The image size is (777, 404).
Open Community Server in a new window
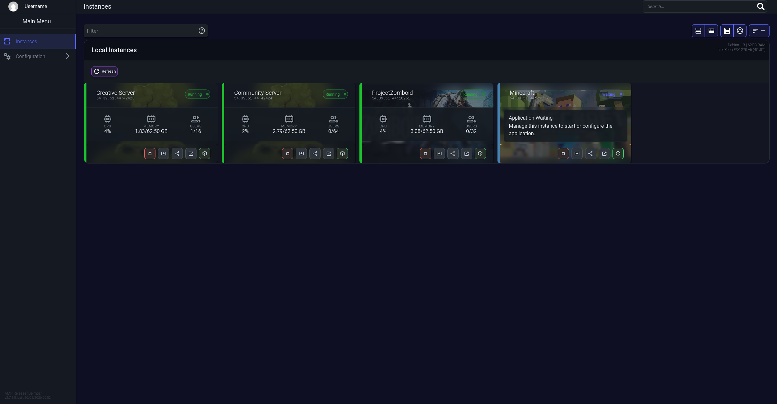tap(329, 154)
